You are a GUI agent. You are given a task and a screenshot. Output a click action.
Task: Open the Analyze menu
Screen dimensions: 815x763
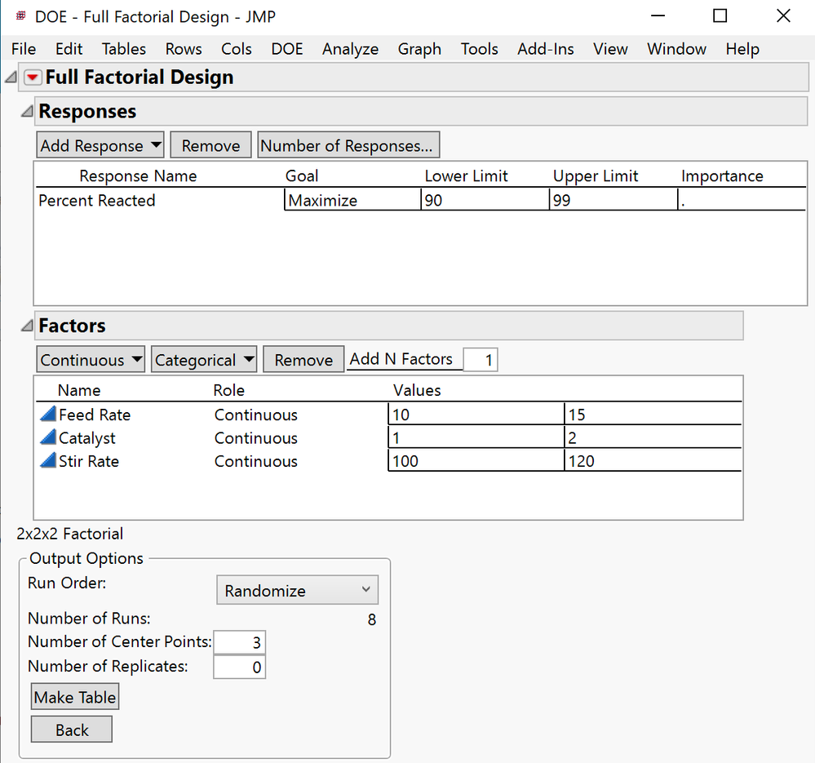click(x=350, y=49)
